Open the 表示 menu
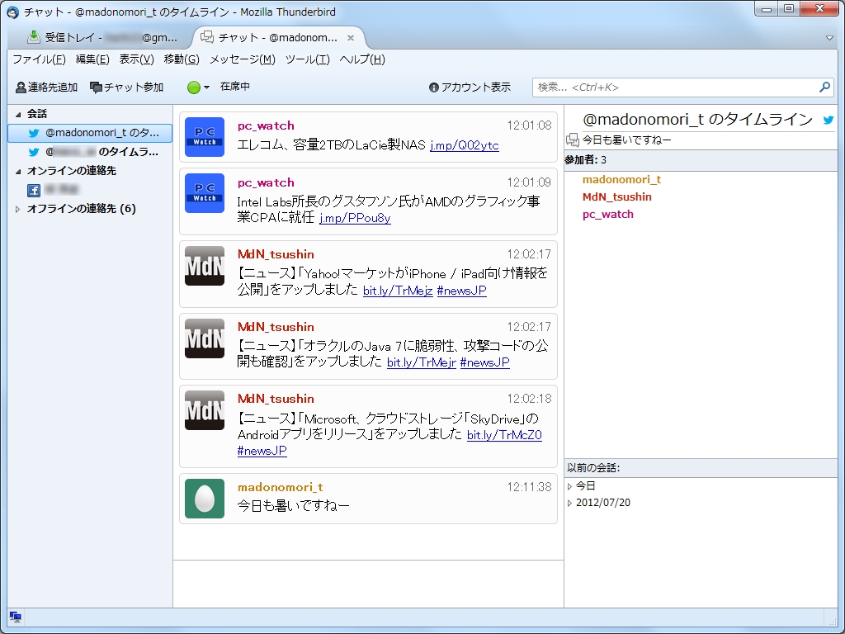The width and height of the screenshot is (845, 634). tap(137, 59)
